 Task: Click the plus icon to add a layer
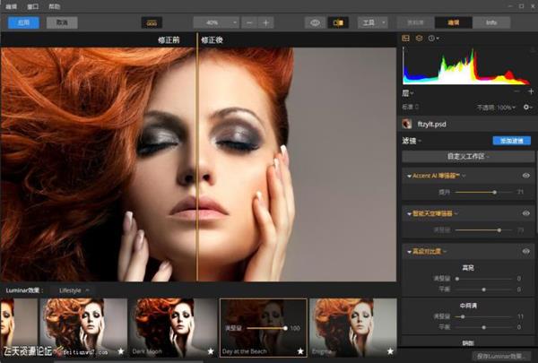[x=529, y=92]
